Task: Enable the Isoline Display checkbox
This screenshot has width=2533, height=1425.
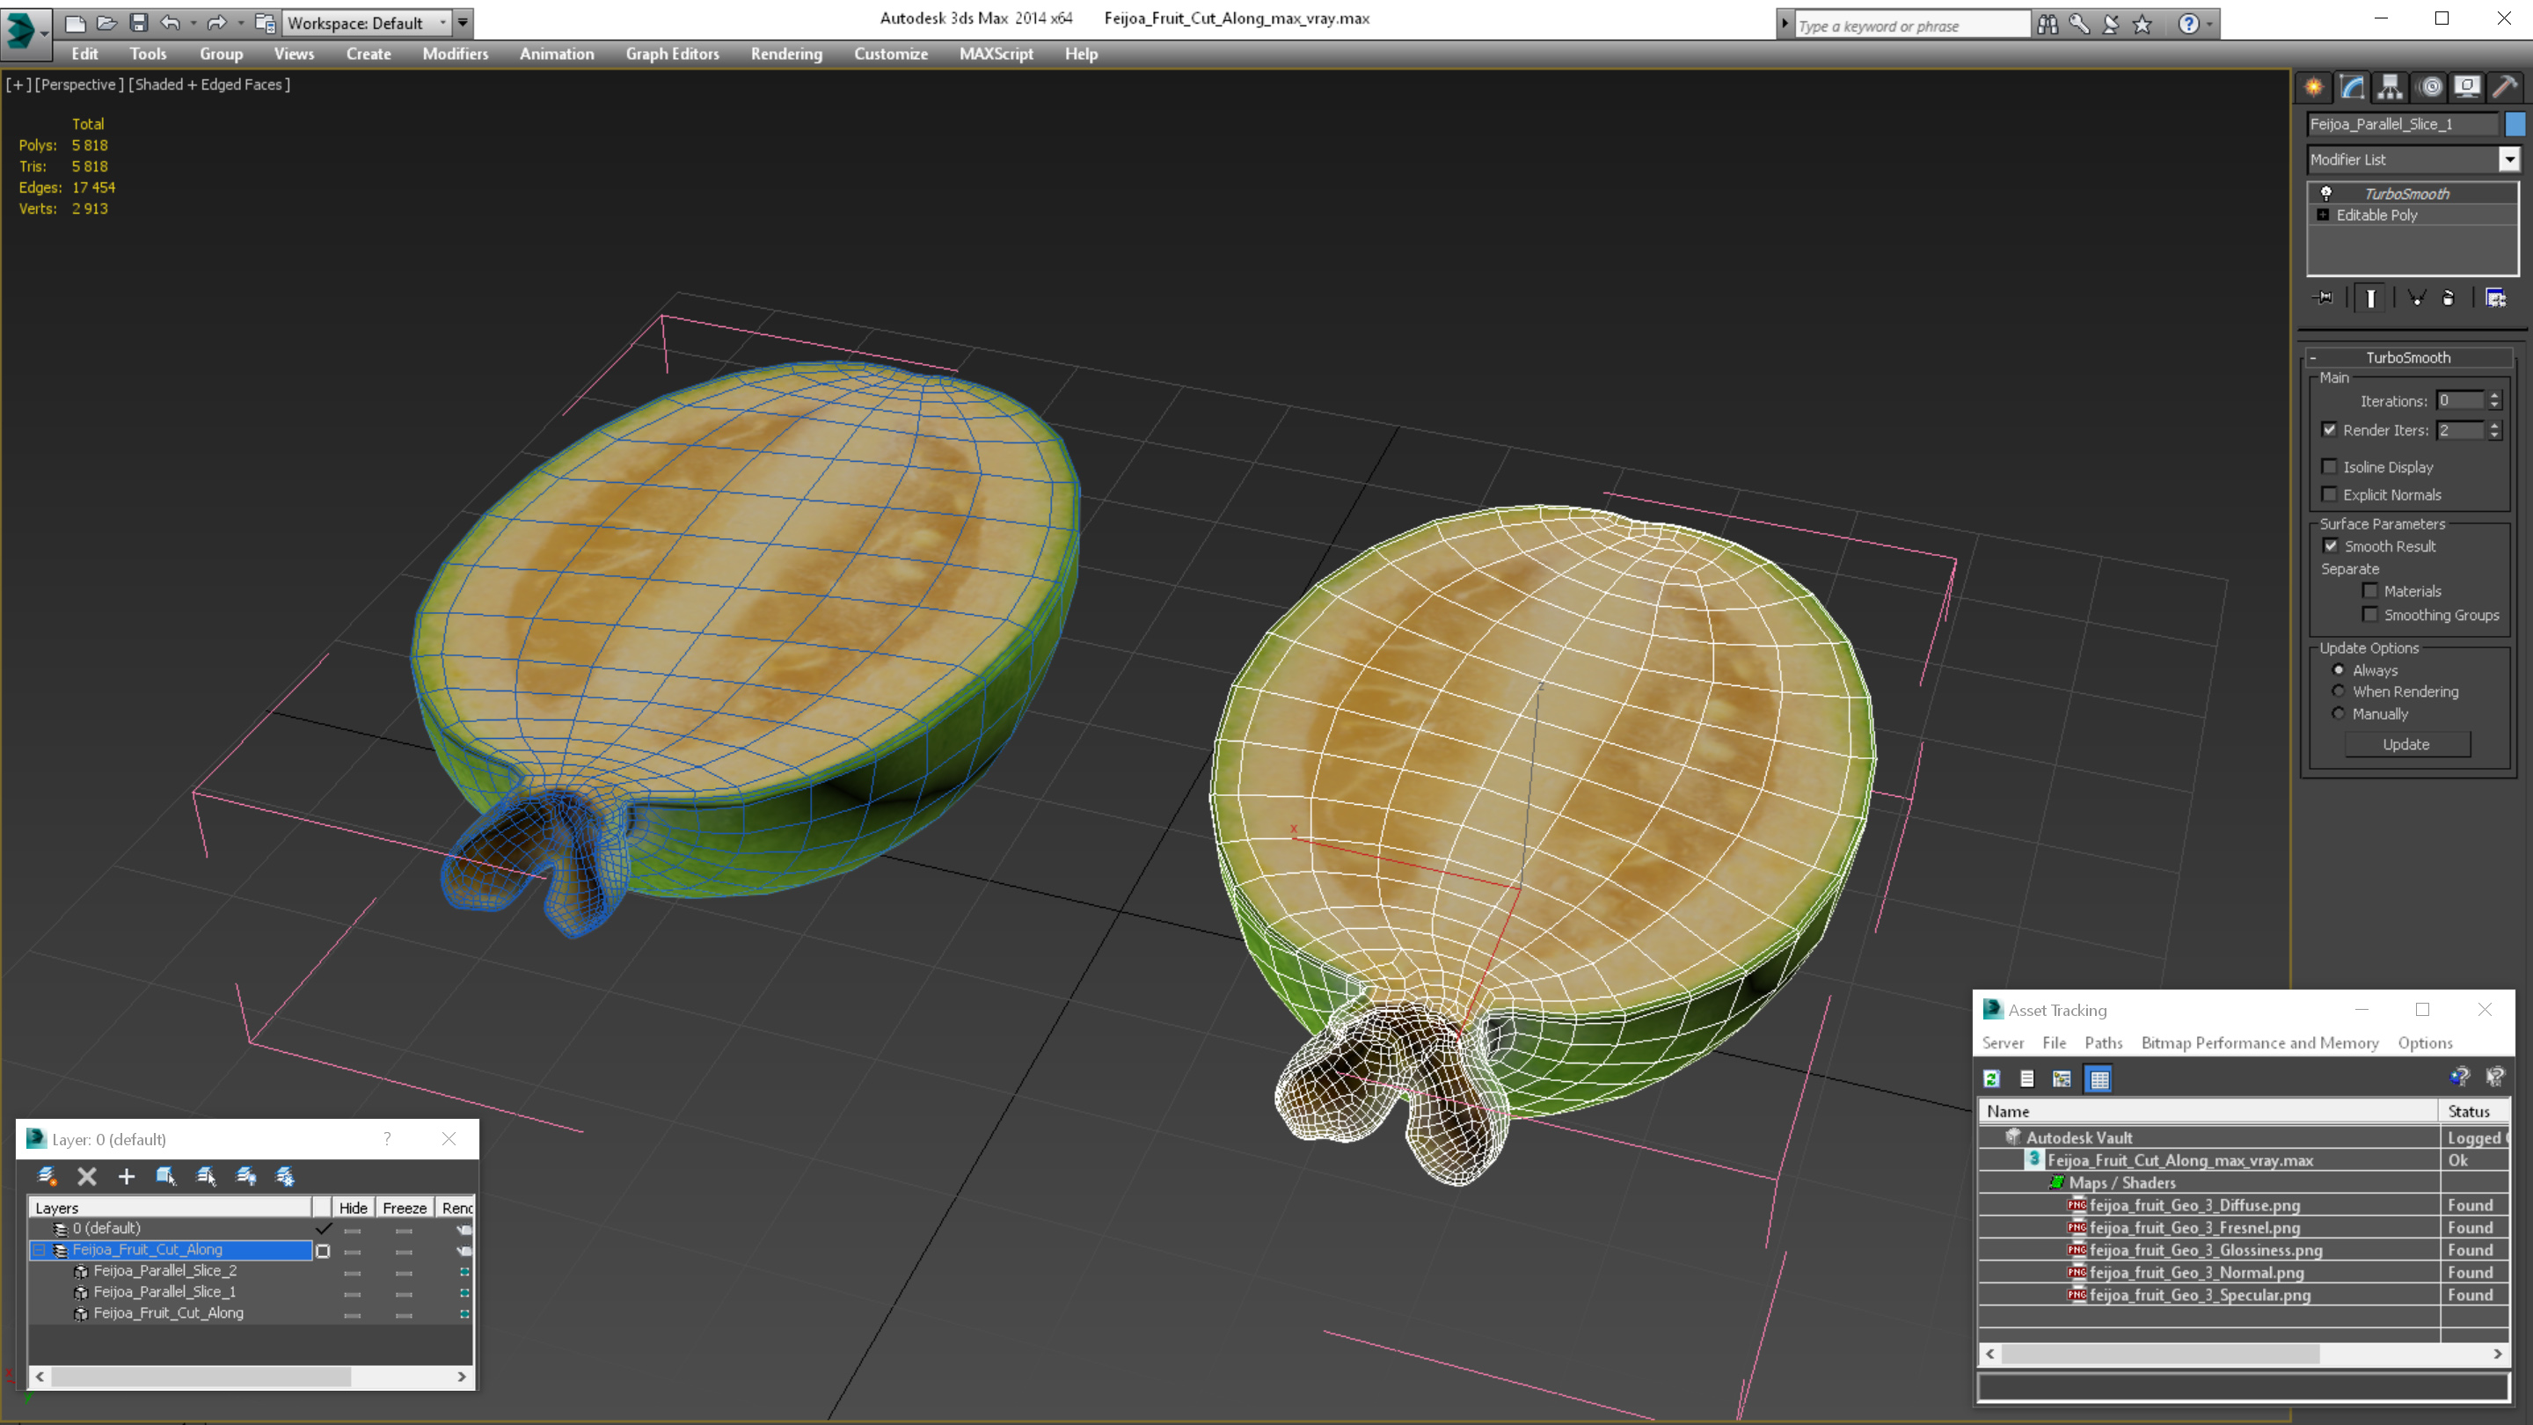Action: (2328, 466)
